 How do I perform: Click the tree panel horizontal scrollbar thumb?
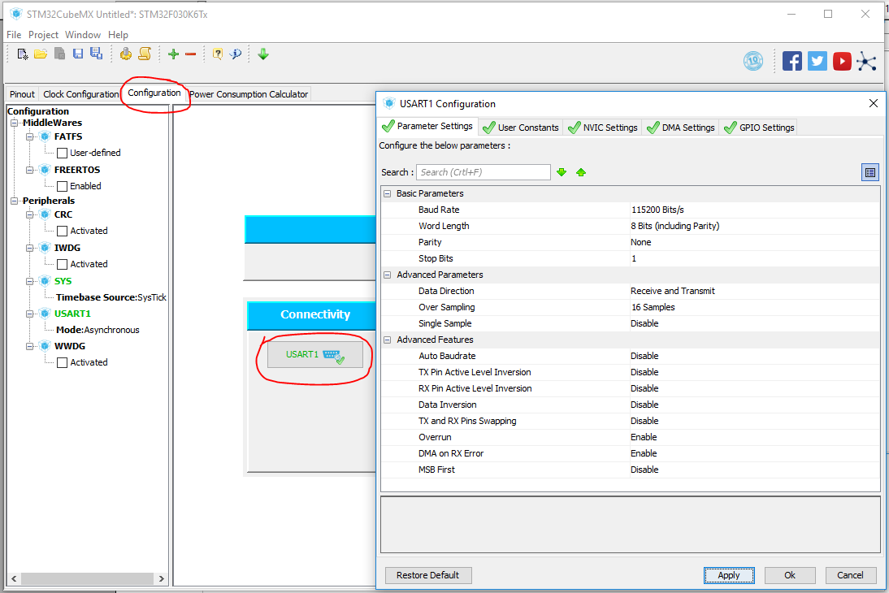tap(87, 578)
